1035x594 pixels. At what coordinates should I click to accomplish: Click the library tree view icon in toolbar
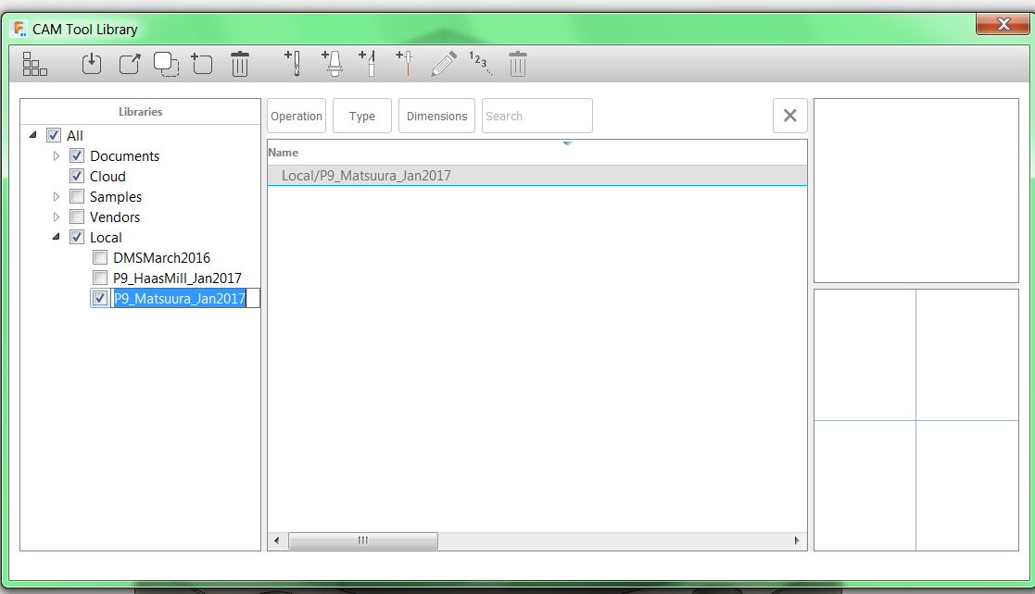tap(35, 64)
